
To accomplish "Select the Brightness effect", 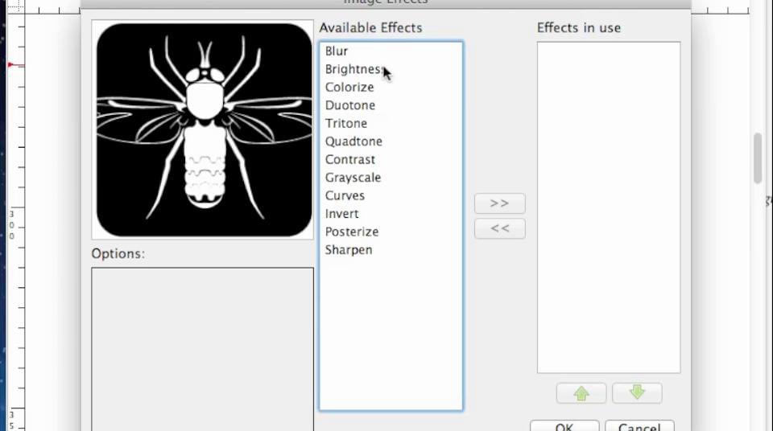I will 353,69.
